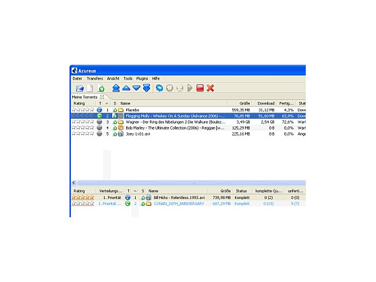The image size is (376, 282).
Task: Open the Plugins menu
Action: [142, 78]
